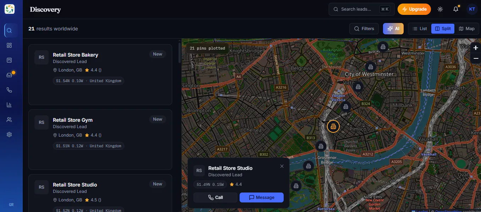The image size is (481, 212).
Task: Click the 21 results worldwide text
Action: pyautogui.click(x=53, y=29)
